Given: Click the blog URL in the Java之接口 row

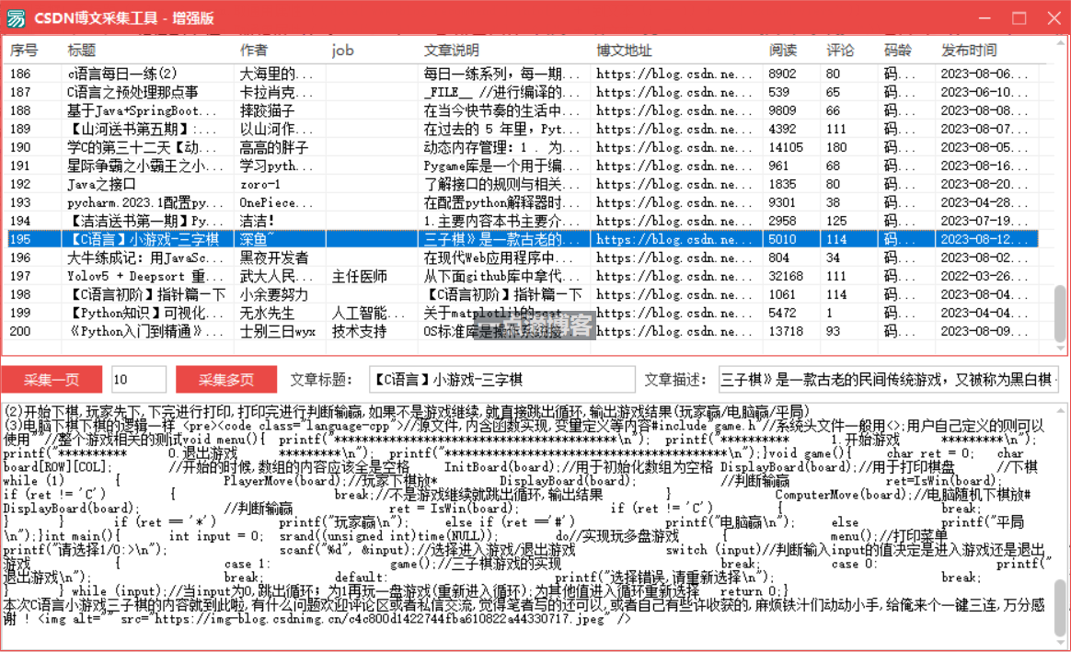Looking at the screenshot, I should tap(674, 184).
